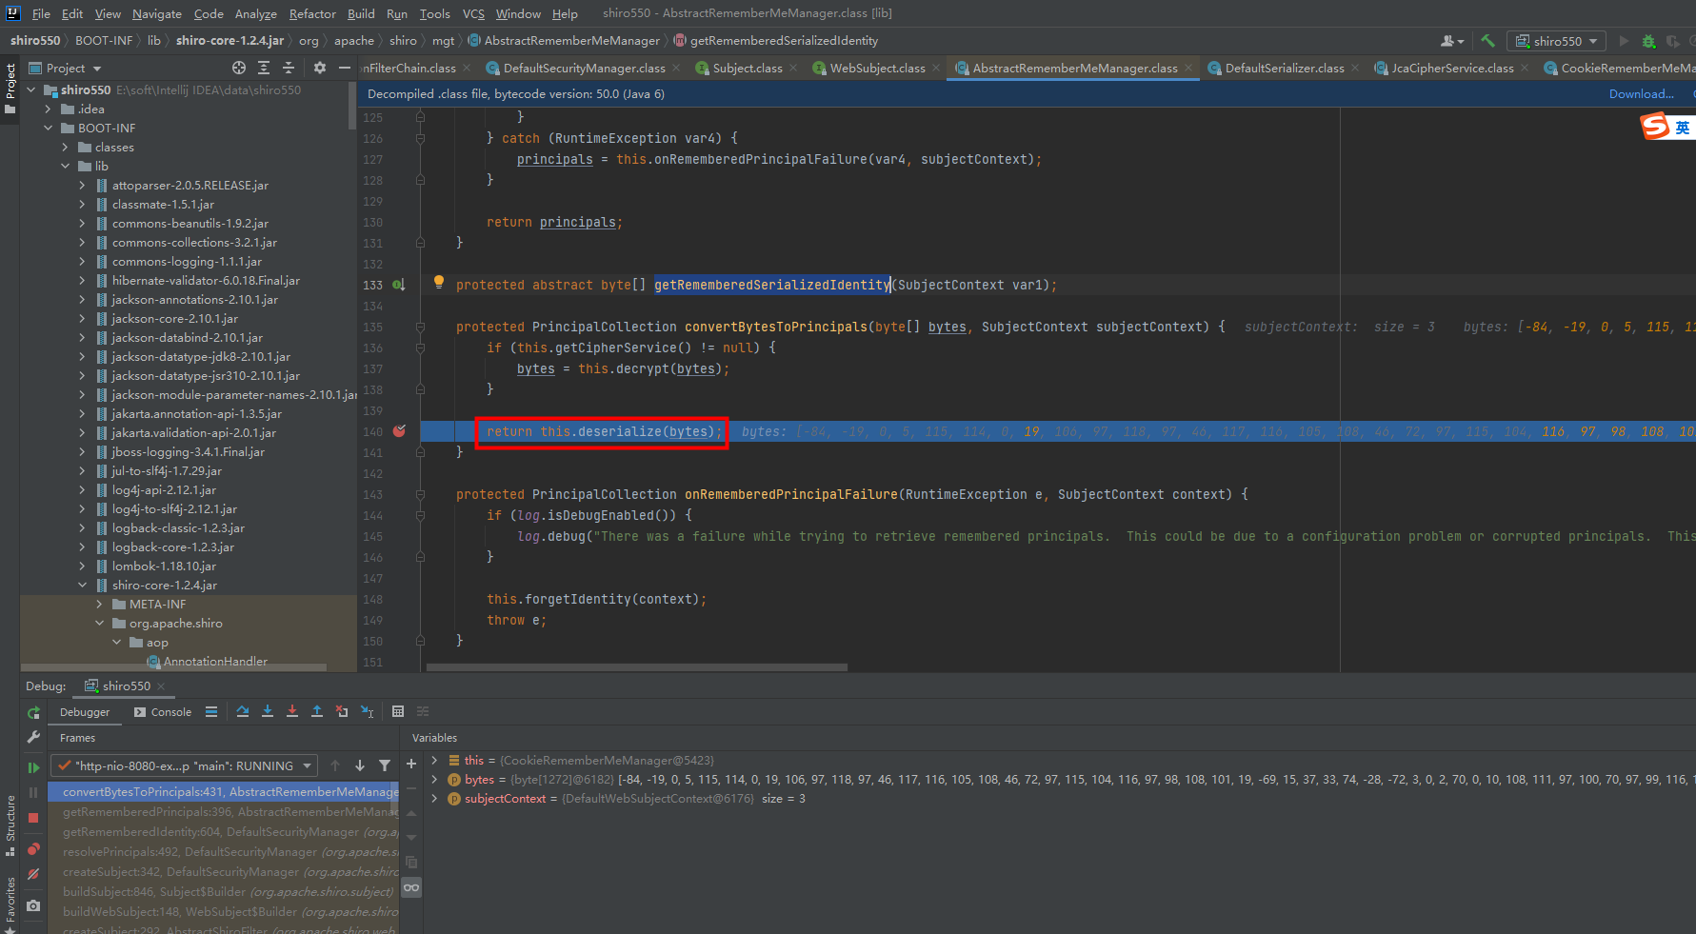Open thread selector dropdown showing RUNNING
Image resolution: width=1696 pixels, height=934 pixels.
(185, 765)
